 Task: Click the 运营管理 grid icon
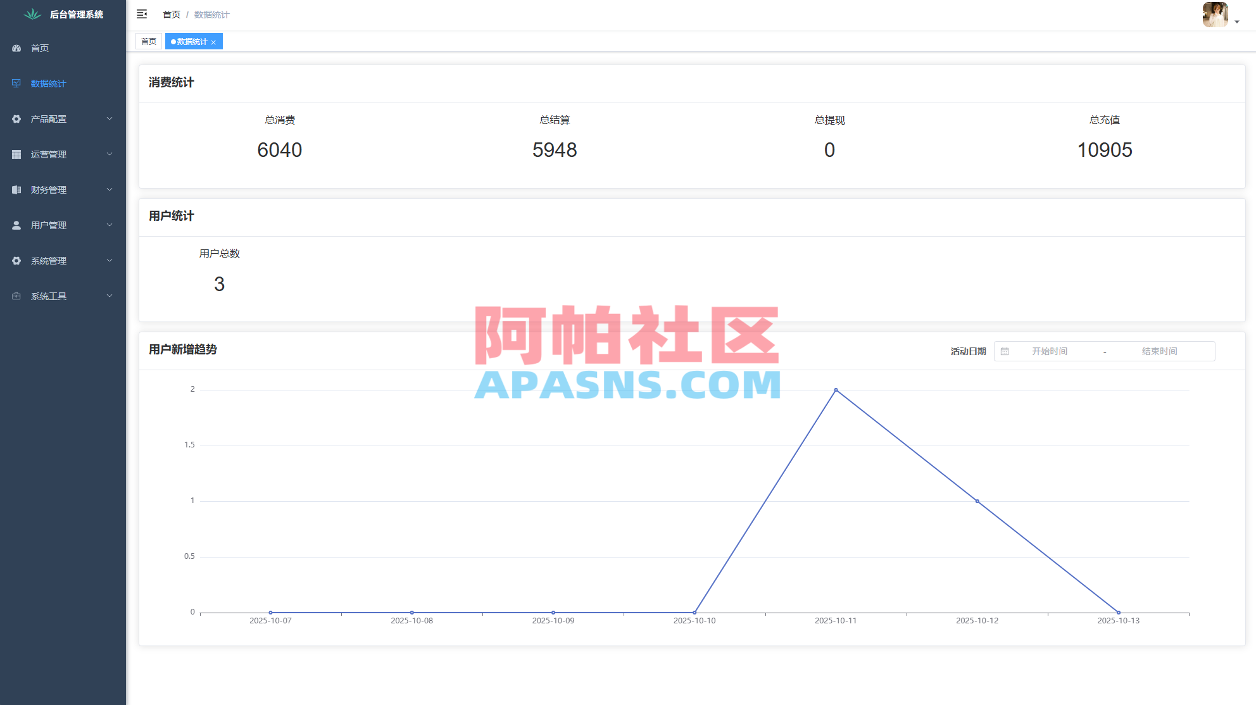tap(16, 154)
